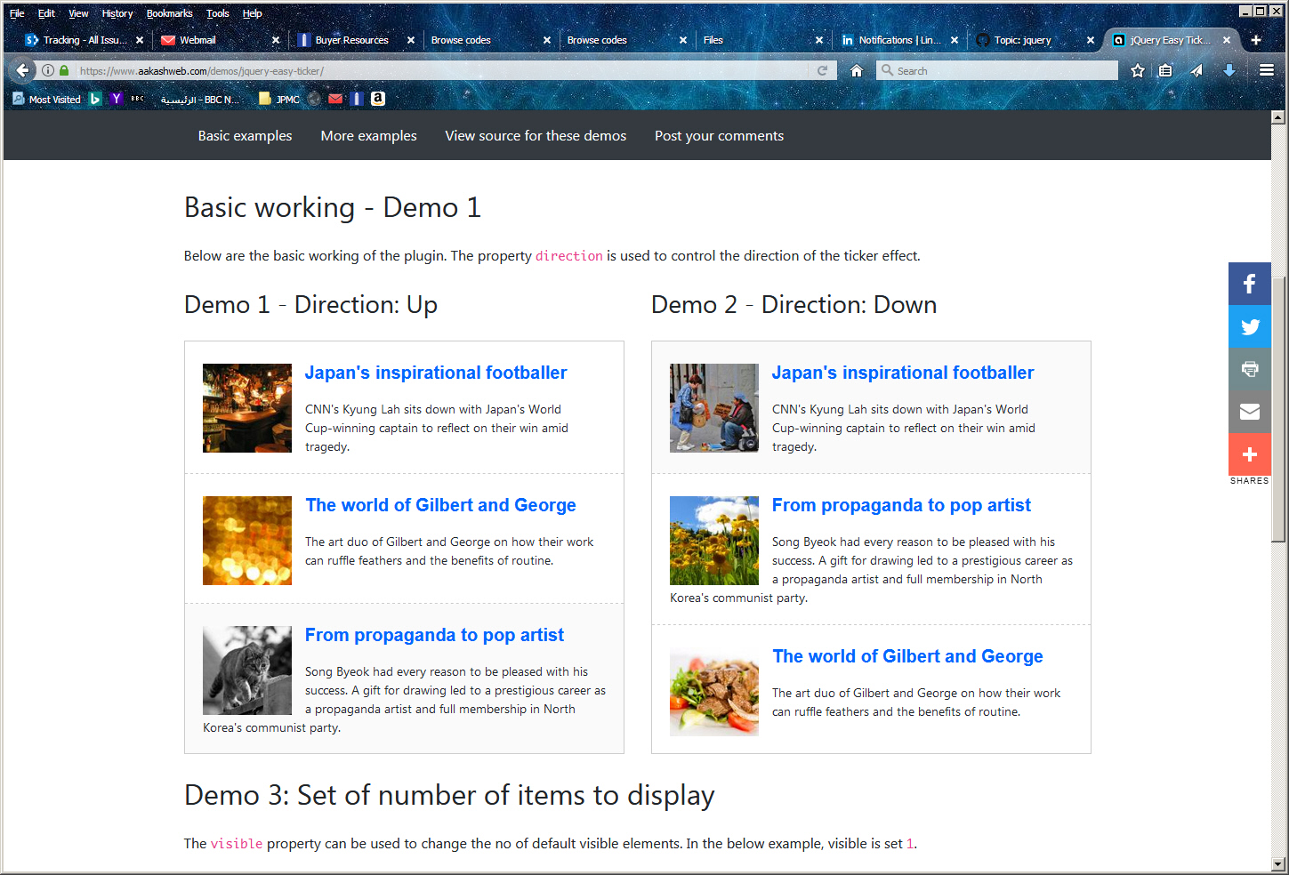Open View source for these demos
This screenshot has width=1289, height=875.
pyautogui.click(x=536, y=136)
